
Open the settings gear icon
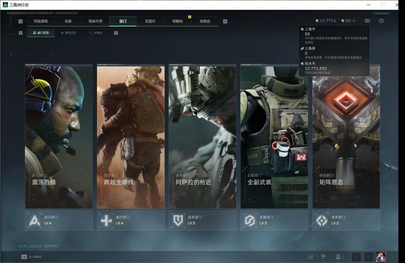(x=381, y=21)
